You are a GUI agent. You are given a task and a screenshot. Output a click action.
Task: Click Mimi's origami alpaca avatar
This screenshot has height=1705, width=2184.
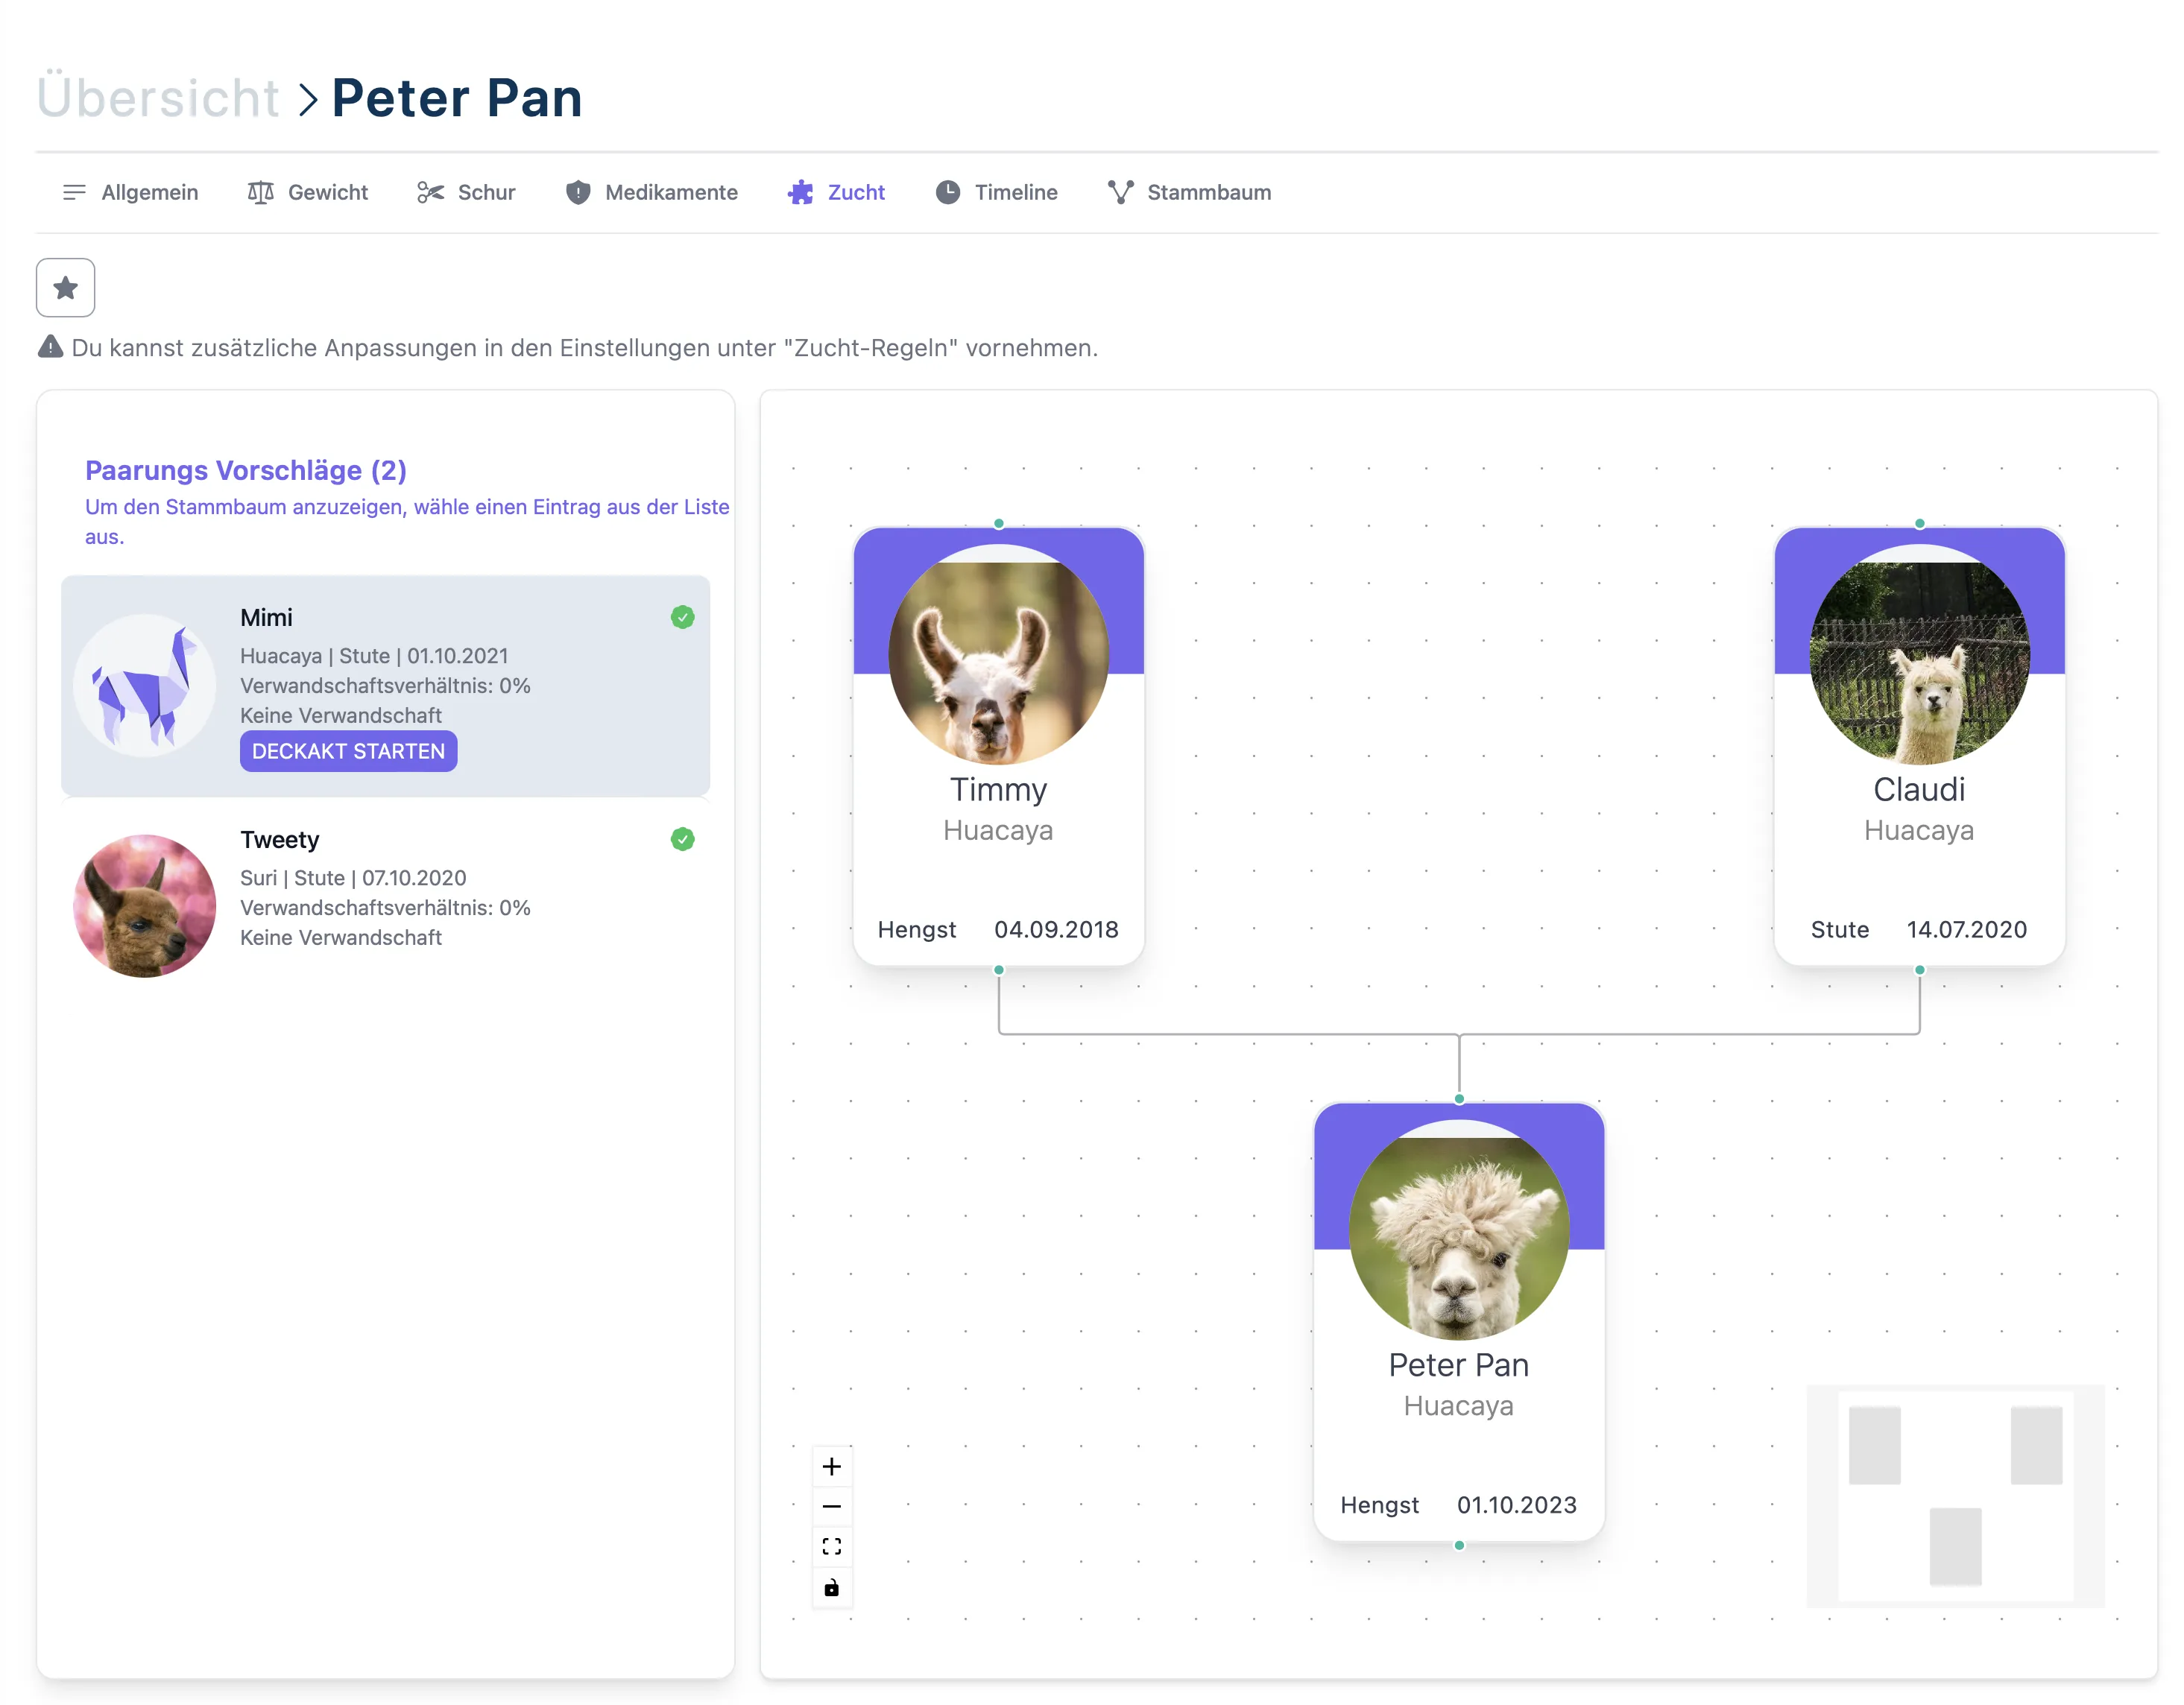[144, 685]
